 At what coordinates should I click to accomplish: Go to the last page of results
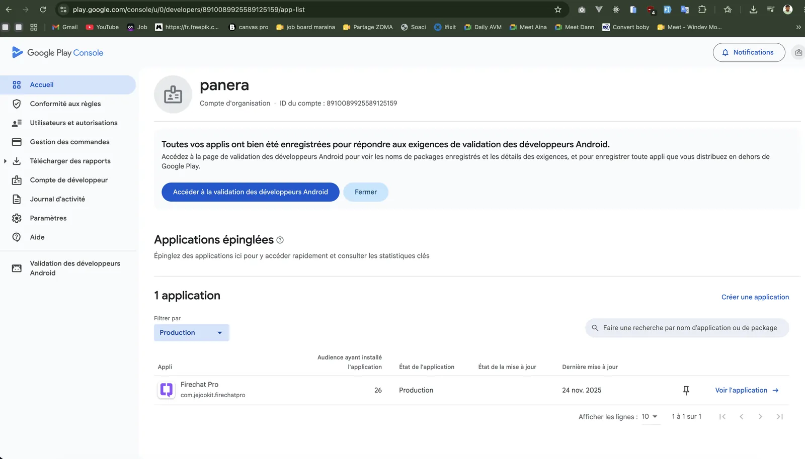click(x=779, y=417)
